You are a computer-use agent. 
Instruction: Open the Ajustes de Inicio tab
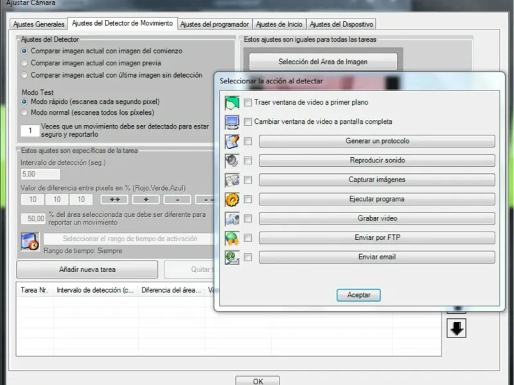coord(279,24)
